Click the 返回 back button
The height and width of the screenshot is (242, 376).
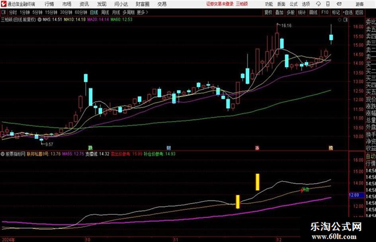click(x=359, y=12)
